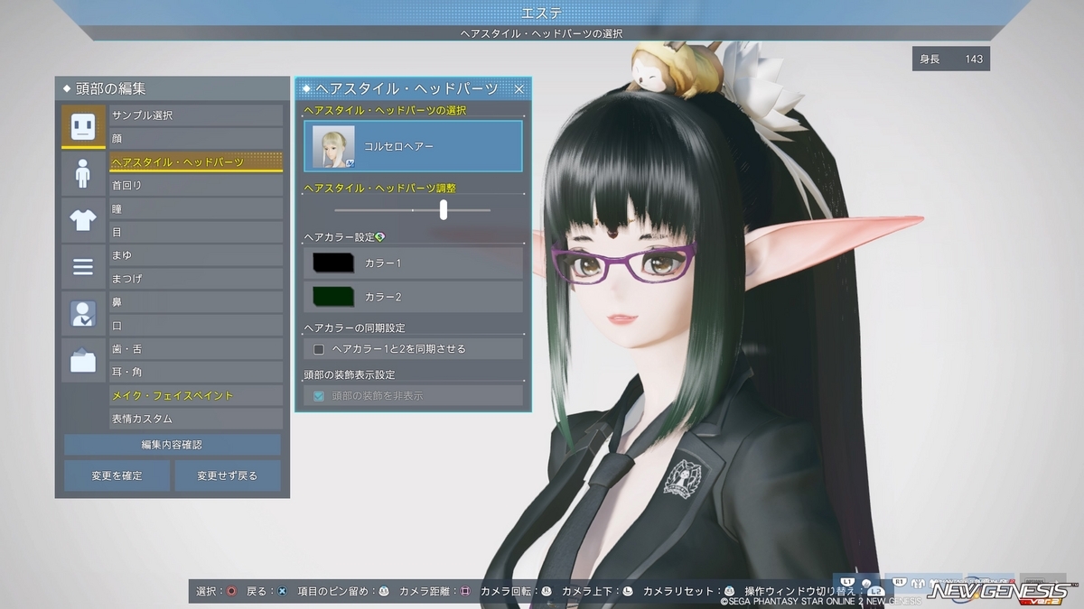Open the 首回り menu entry
This screenshot has width=1084, height=609.
click(196, 185)
